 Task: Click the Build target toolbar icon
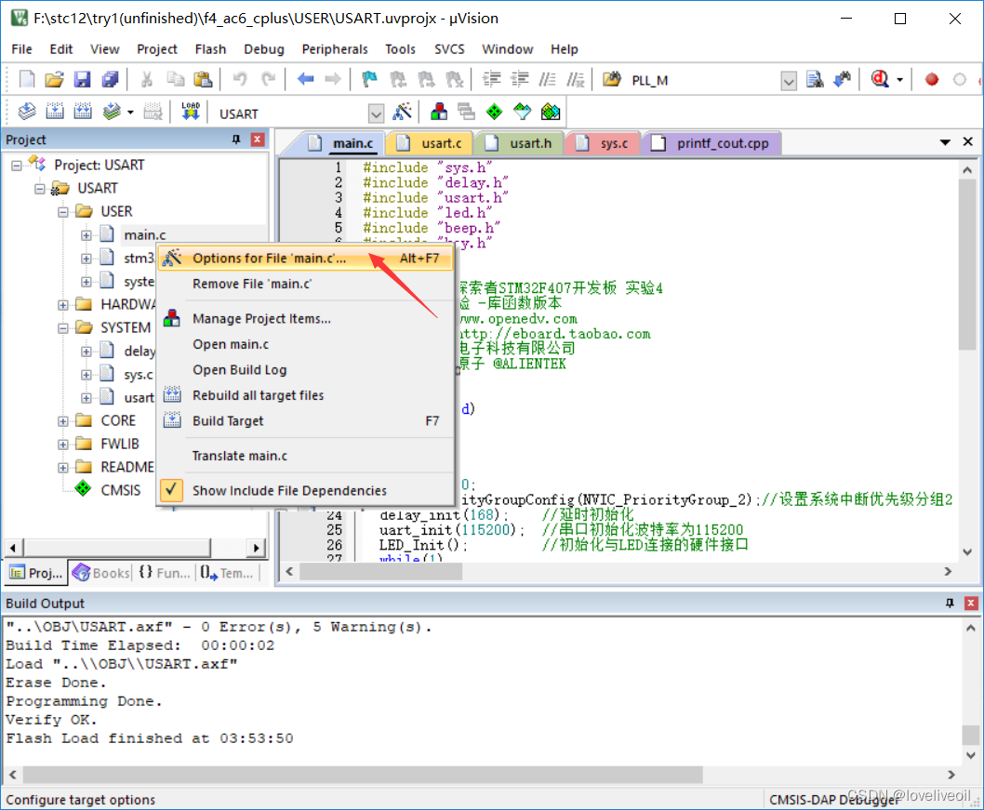point(55,113)
